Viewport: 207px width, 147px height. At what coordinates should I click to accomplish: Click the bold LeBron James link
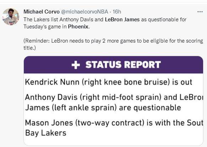(x=122, y=20)
